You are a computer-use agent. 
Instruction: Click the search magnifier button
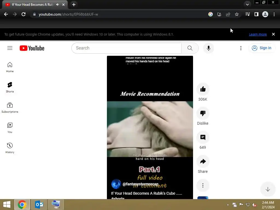click(190, 48)
